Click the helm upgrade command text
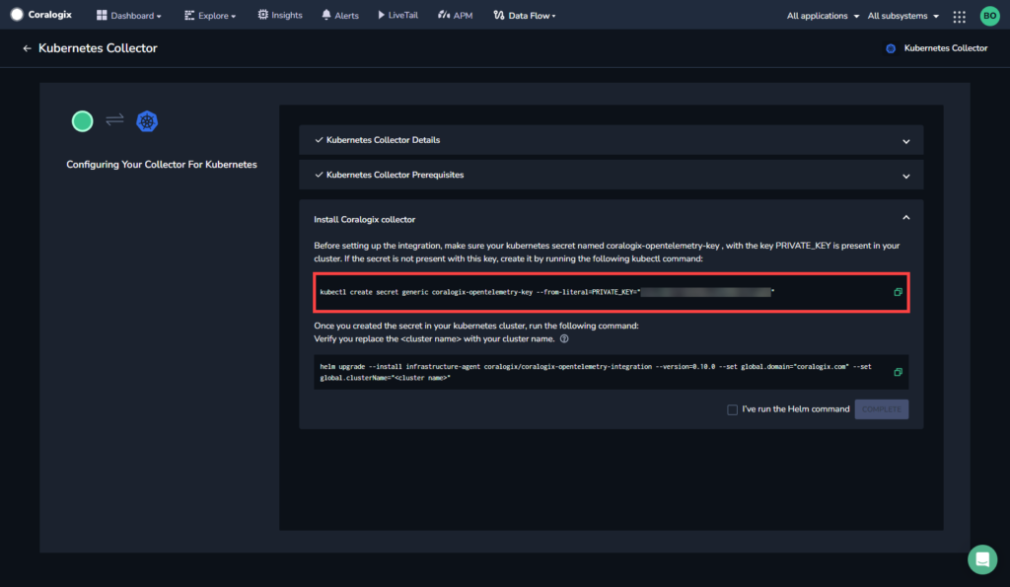This screenshot has height=587, width=1010. pos(596,372)
